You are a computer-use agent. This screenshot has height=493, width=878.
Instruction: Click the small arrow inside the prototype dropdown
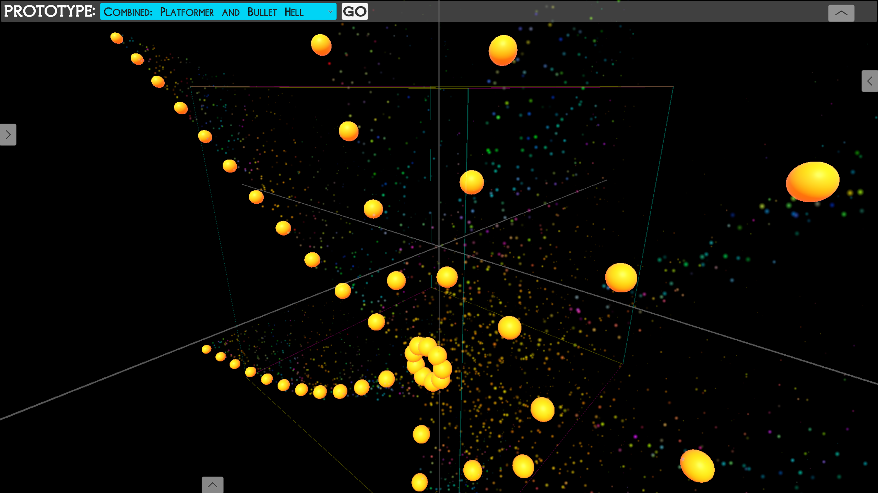[x=330, y=12]
